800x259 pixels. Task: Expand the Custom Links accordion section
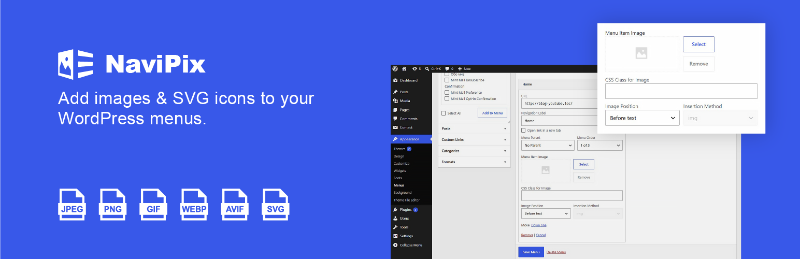pyautogui.click(x=474, y=139)
